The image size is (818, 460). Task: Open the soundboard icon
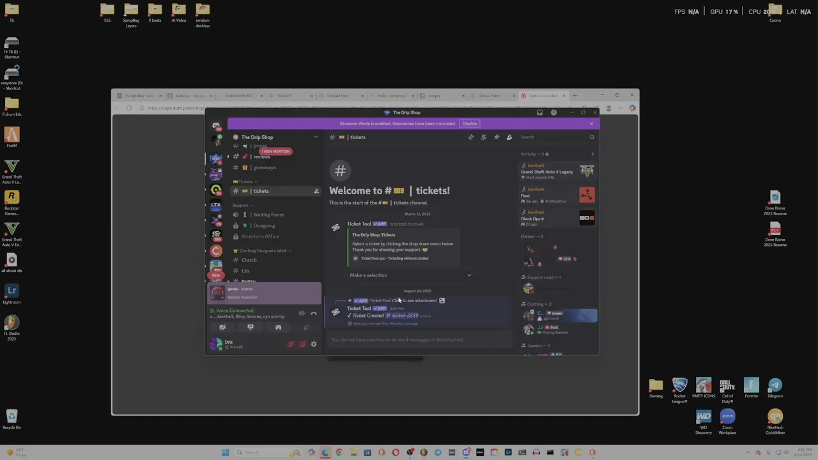point(306,327)
